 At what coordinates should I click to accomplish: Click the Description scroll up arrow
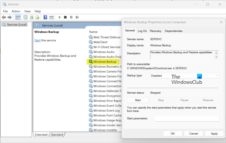click(x=216, y=53)
